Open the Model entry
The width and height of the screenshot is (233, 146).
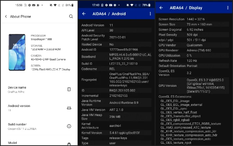pyautogui.click(x=39, y=143)
